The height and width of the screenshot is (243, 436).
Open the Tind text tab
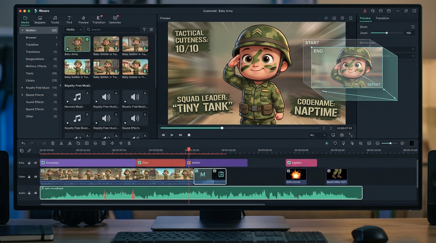click(69, 20)
